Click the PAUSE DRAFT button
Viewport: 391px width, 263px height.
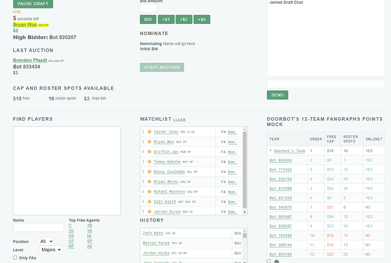(33, 4)
